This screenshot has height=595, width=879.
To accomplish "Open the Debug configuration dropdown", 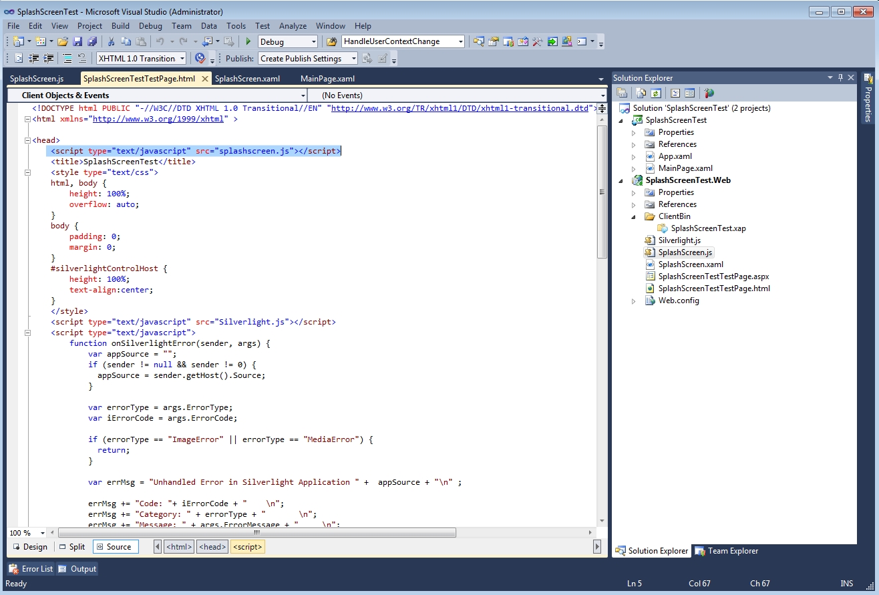I will click(313, 41).
